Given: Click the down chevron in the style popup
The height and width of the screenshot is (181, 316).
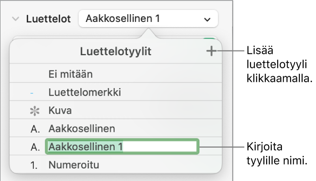Looking at the screenshot, I should coord(207,19).
